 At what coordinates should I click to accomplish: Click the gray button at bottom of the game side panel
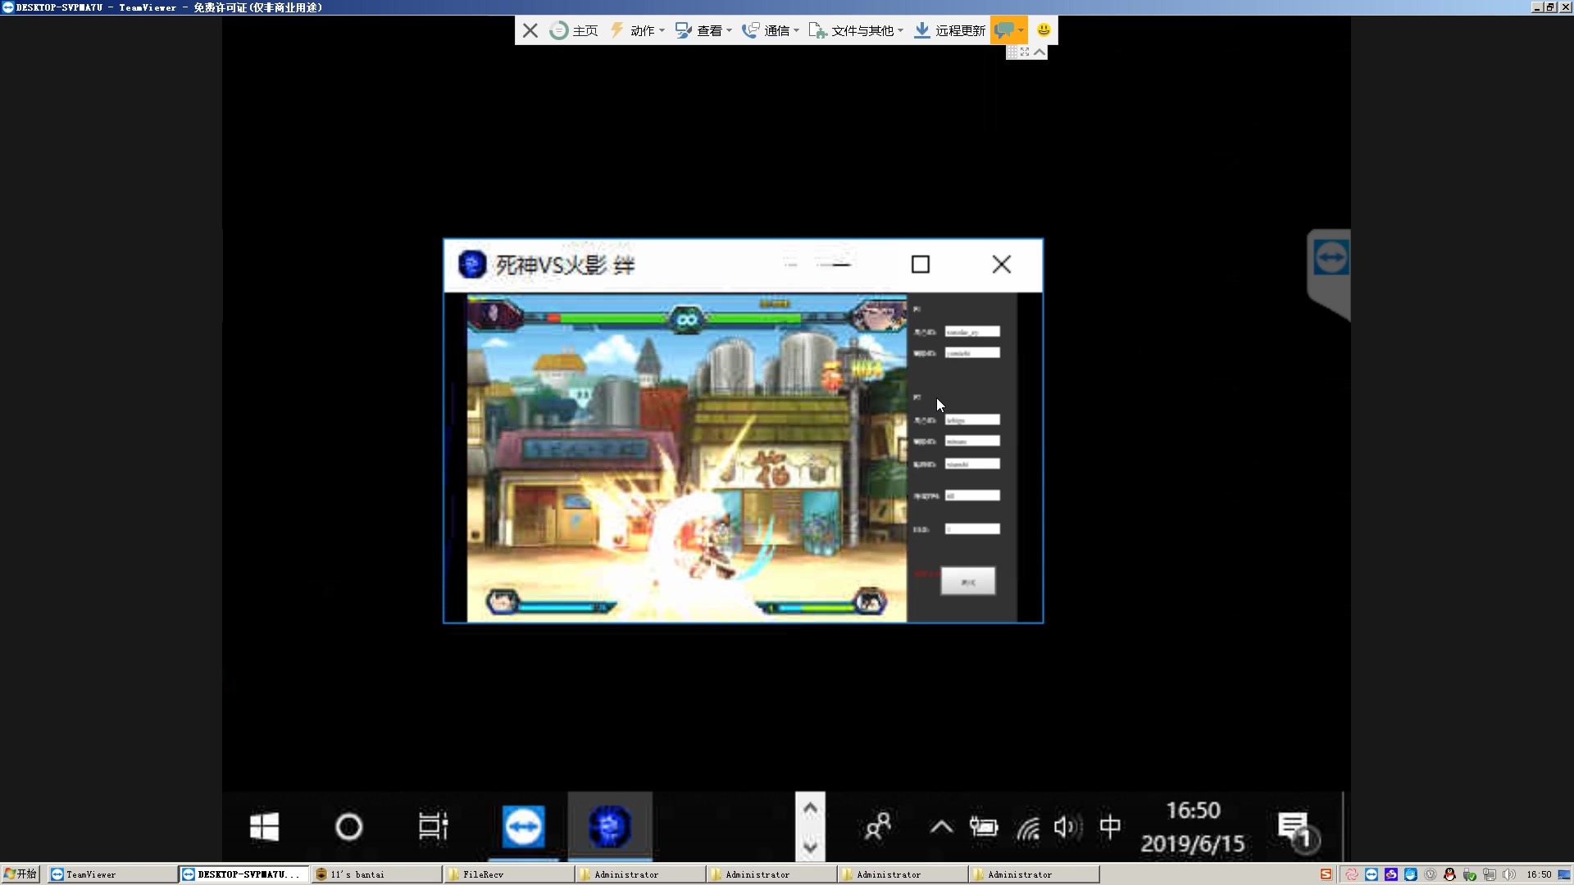pyautogui.click(x=968, y=582)
